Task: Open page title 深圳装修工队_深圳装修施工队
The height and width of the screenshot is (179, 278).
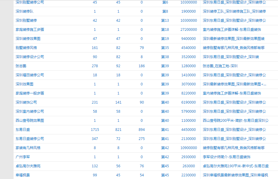Action: (234, 11)
